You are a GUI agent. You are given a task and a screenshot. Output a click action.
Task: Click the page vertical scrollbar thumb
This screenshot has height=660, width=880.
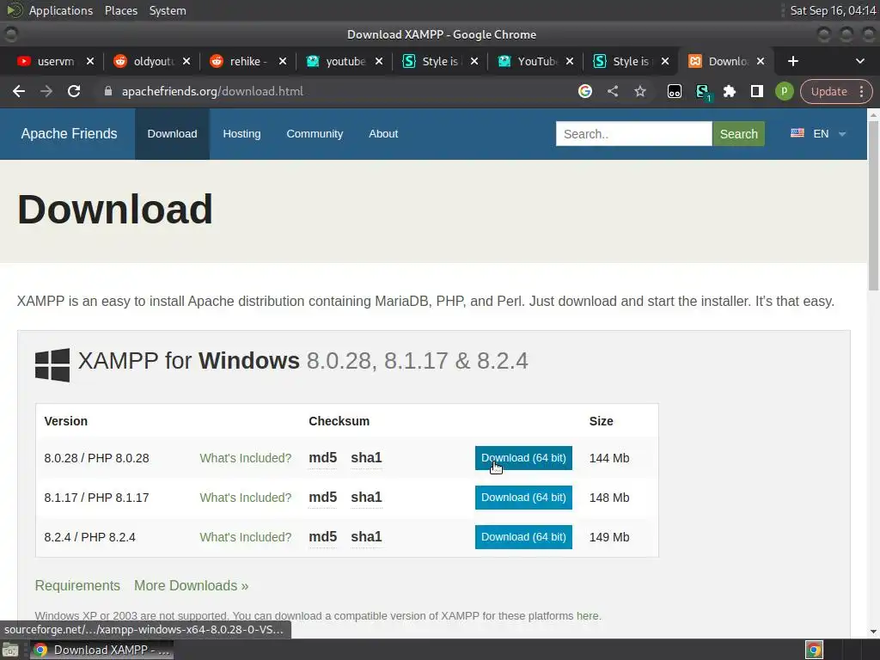(x=873, y=205)
